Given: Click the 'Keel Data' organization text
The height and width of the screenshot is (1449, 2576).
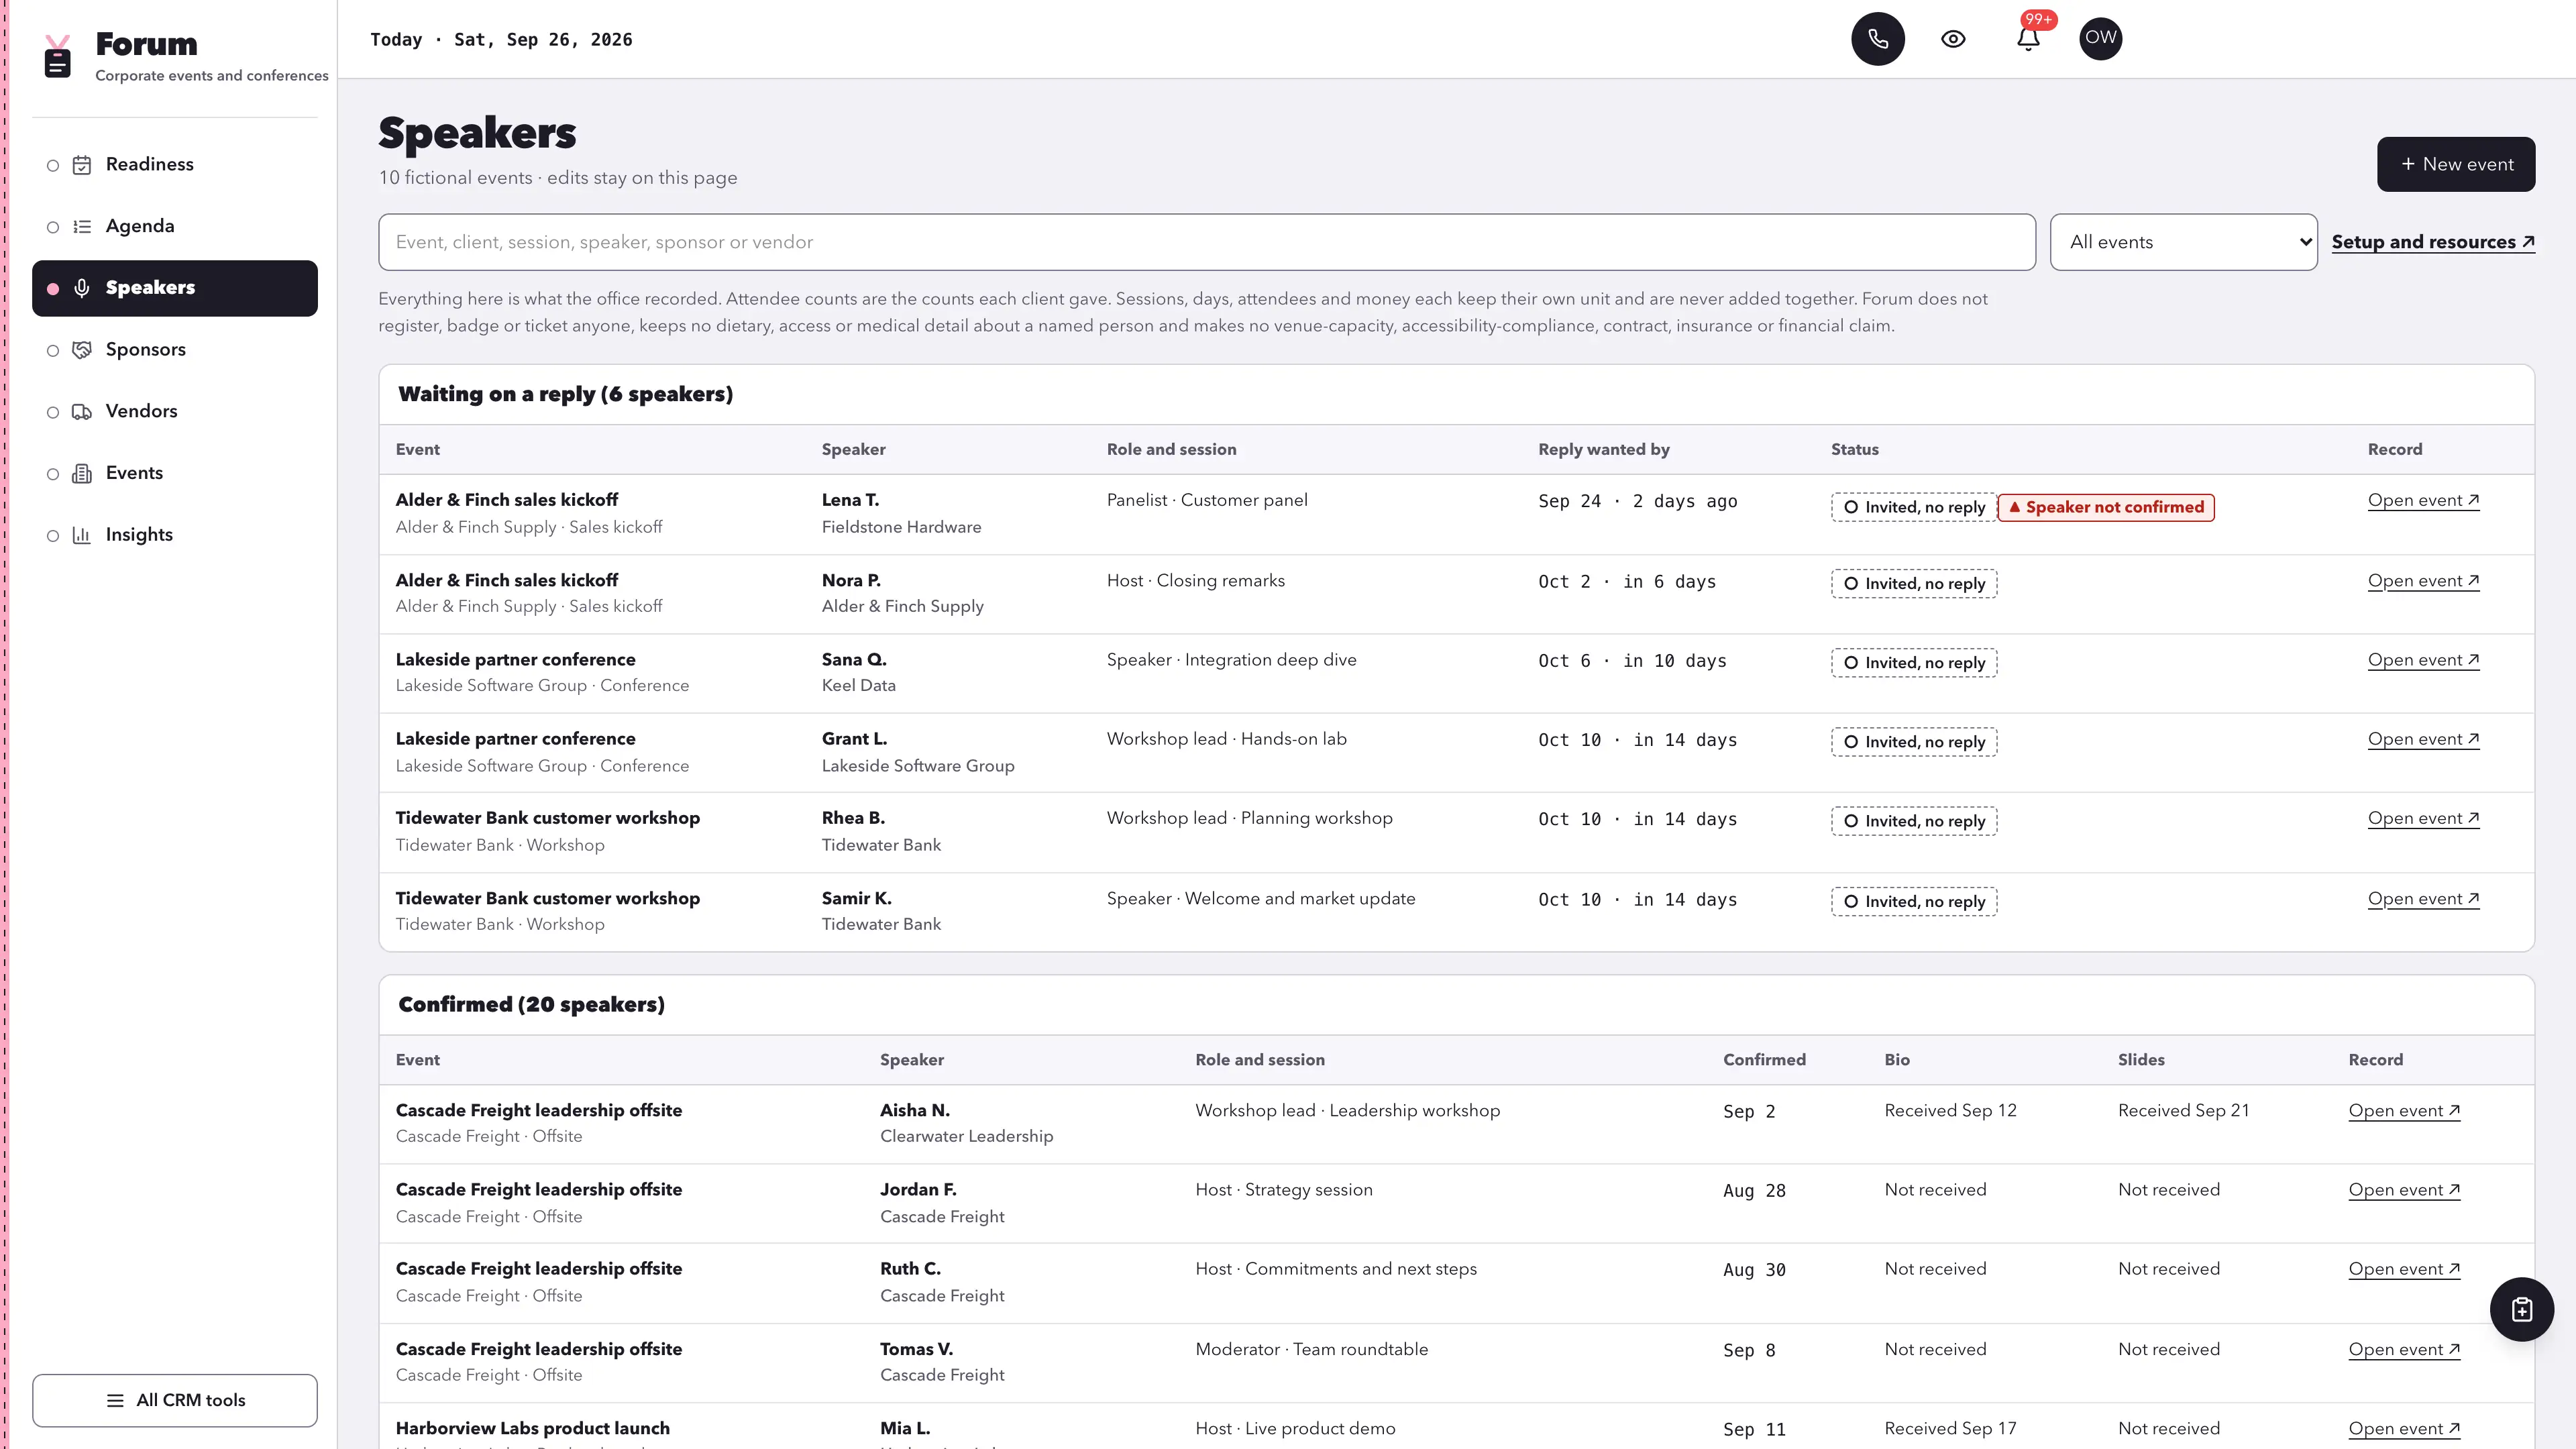Looking at the screenshot, I should pyautogui.click(x=859, y=686).
